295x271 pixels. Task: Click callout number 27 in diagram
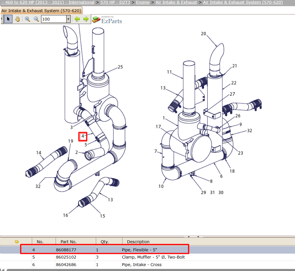pyautogui.click(x=232, y=94)
